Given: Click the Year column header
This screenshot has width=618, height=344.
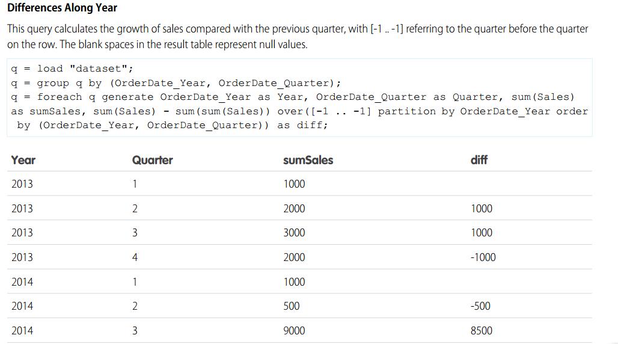Looking at the screenshot, I should (x=23, y=160).
